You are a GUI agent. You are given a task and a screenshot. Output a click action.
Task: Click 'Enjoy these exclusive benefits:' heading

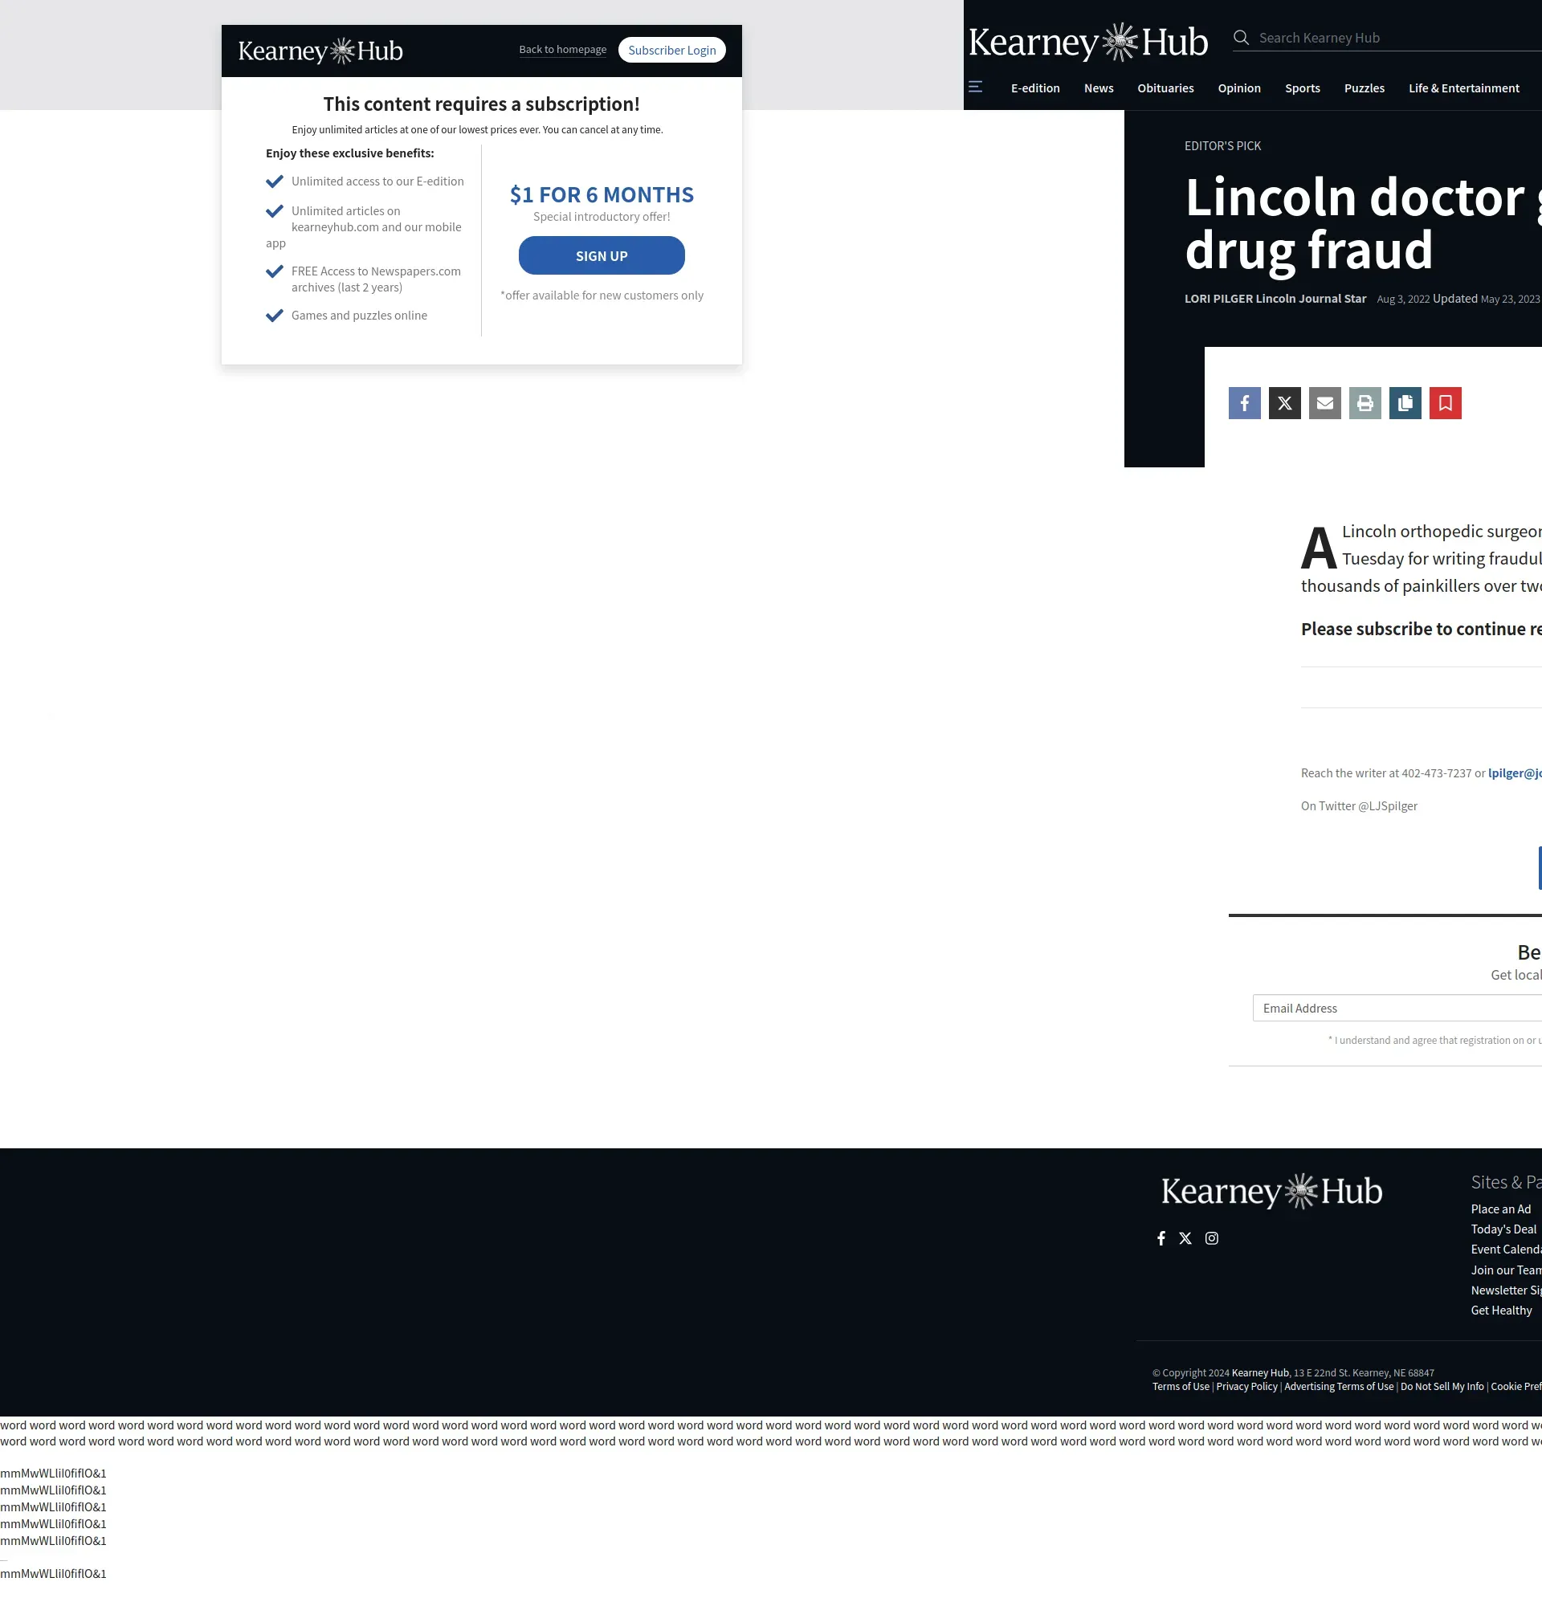coord(350,153)
